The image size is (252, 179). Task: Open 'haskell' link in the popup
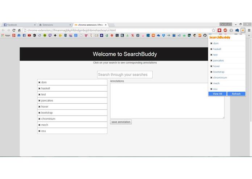217,49
